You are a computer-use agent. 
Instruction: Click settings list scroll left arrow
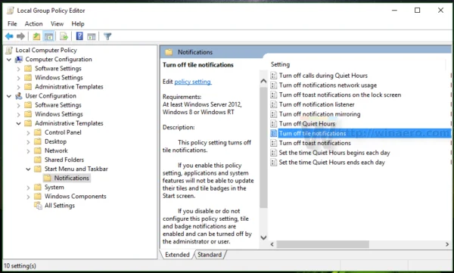pos(272,244)
